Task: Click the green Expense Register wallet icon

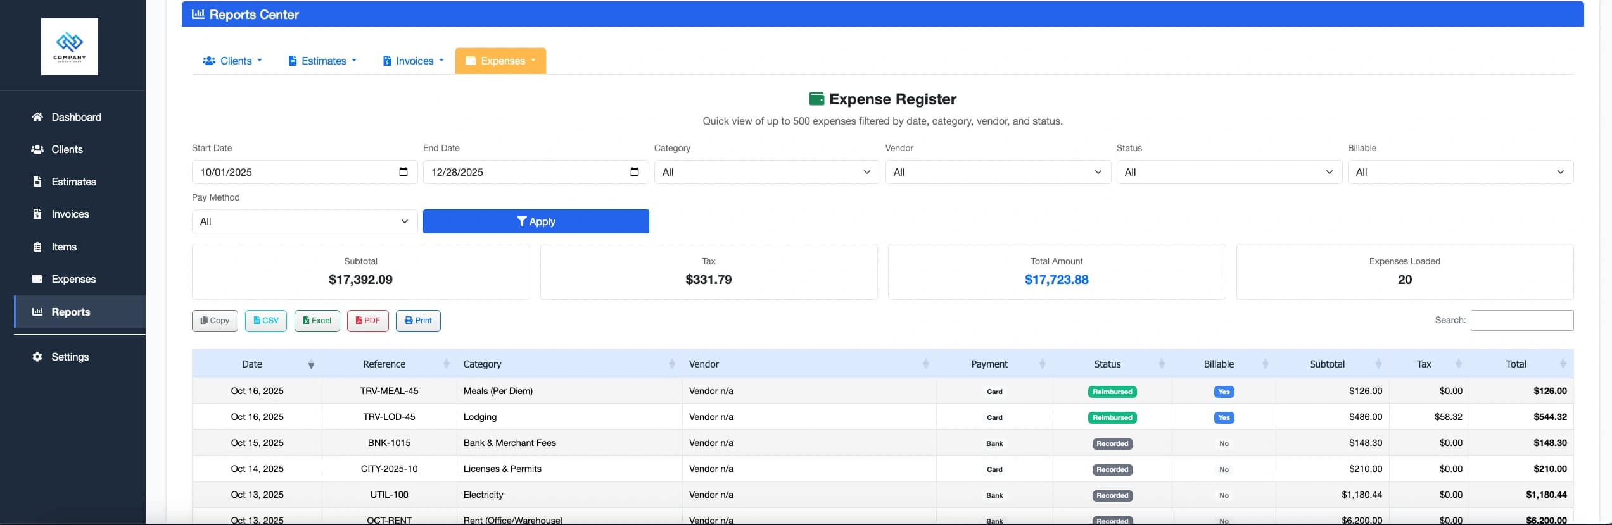Action: point(816,99)
